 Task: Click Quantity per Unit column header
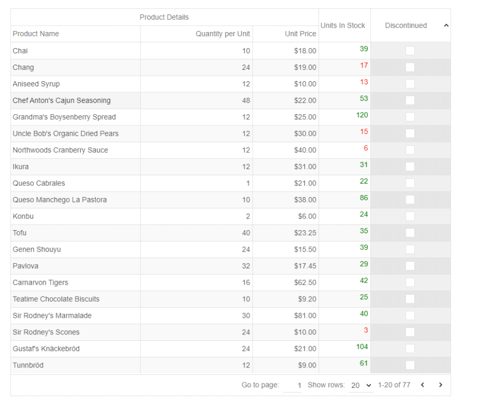(x=222, y=34)
